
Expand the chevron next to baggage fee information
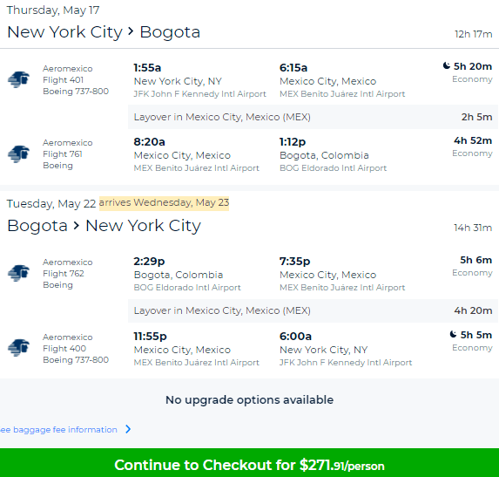(128, 429)
